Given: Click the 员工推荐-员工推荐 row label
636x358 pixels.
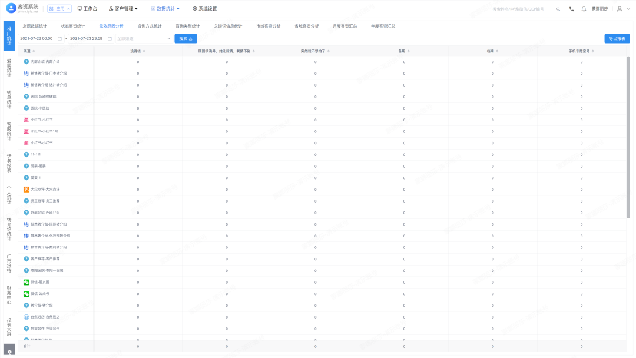Looking at the screenshot, I should [45, 201].
